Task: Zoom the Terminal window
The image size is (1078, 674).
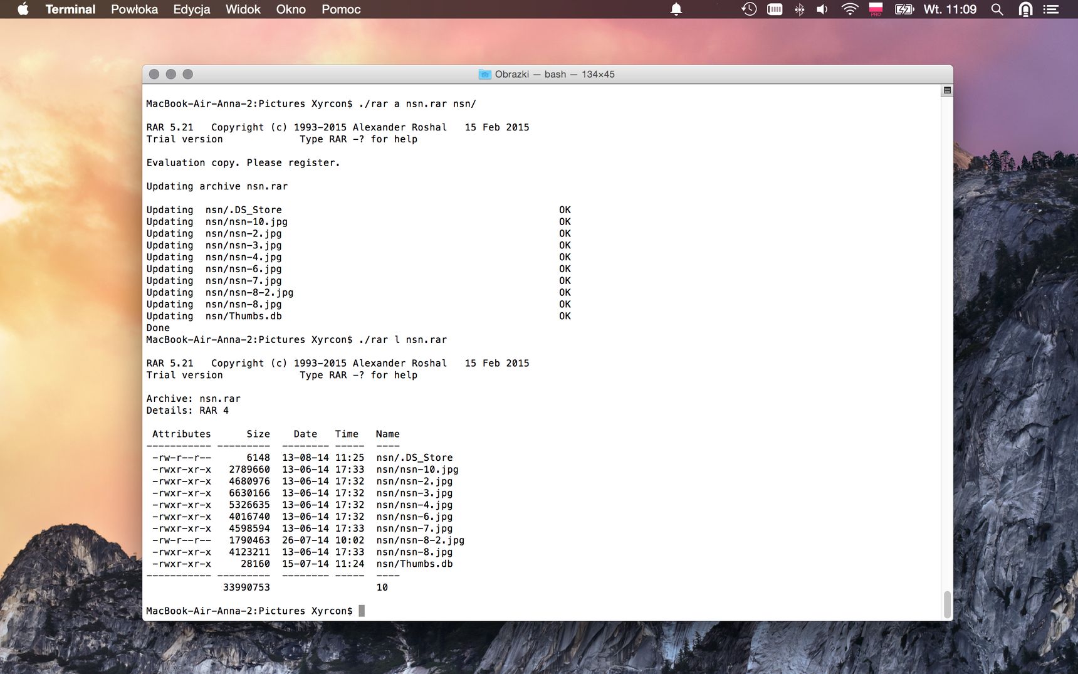Action: (187, 74)
